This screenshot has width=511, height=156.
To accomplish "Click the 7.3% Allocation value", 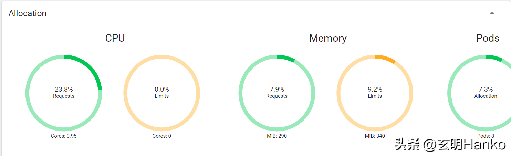I will (486, 90).
